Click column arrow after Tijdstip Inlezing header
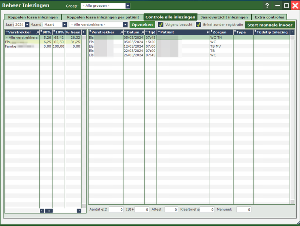This screenshot has height=226, width=300. 292,32
